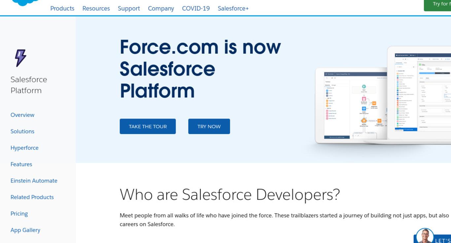Open the Company menu
This screenshot has width=451, height=243.
[x=161, y=9]
